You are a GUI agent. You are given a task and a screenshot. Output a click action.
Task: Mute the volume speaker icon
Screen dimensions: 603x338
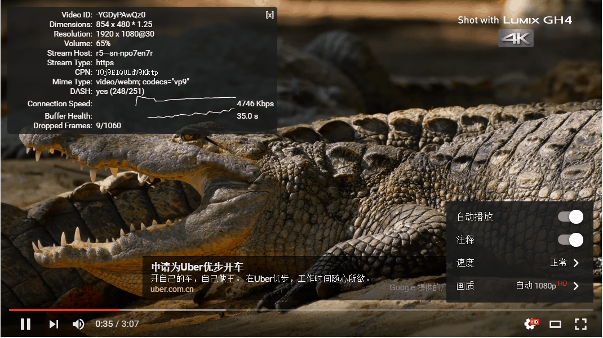[x=78, y=324]
